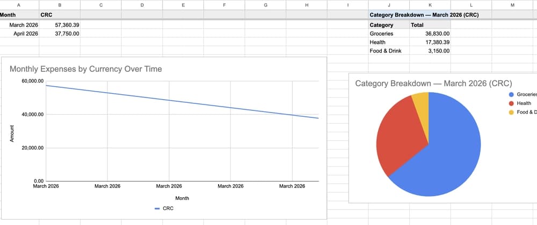Click the yellow Food & Drink pie slice
Image resolution: width=537 pixels, height=225 pixels.
coord(420,102)
